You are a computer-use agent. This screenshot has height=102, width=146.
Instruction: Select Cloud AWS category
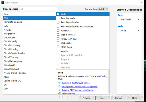[30, 65]
